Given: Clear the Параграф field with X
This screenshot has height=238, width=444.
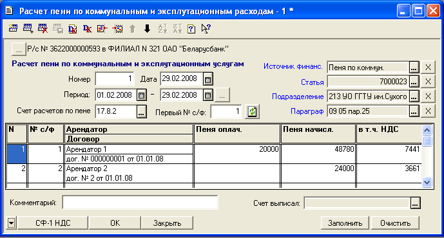Looking at the screenshot, I should pyautogui.click(x=428, y=111).
